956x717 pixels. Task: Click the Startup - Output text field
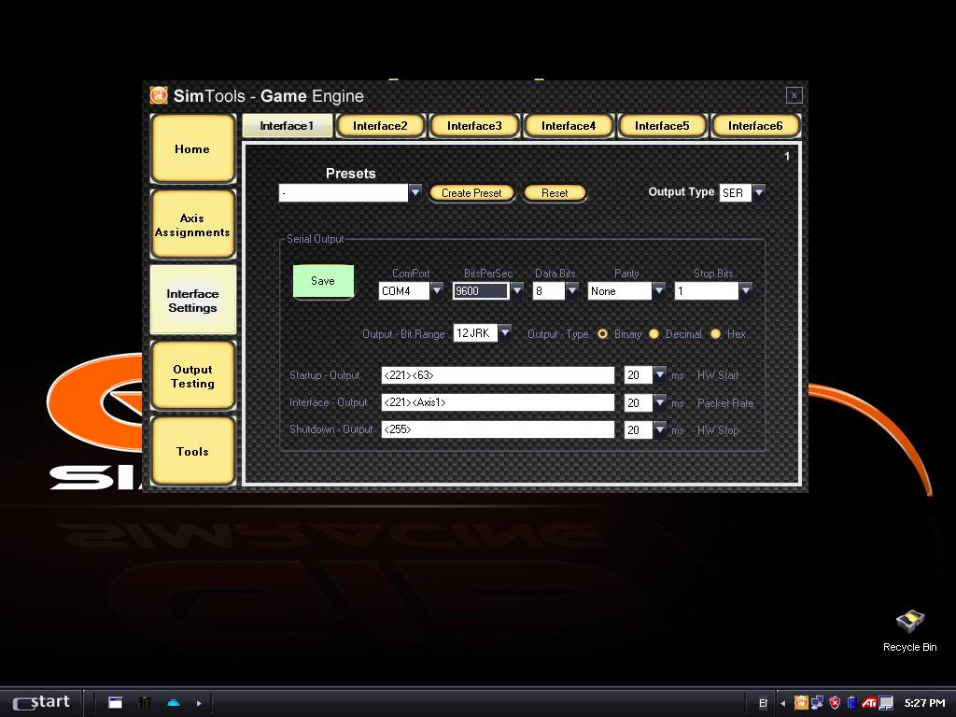[498, 375]
